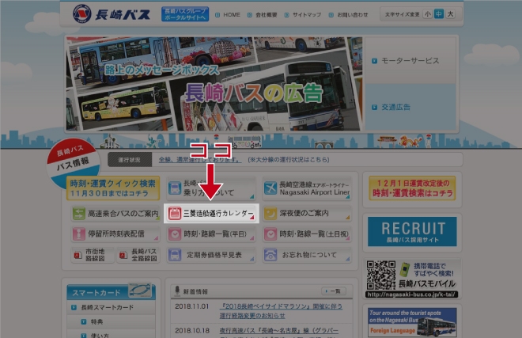522x338 pixels.
Task: Open 全線、通常運行しております status link
Action: pos(200,160)
